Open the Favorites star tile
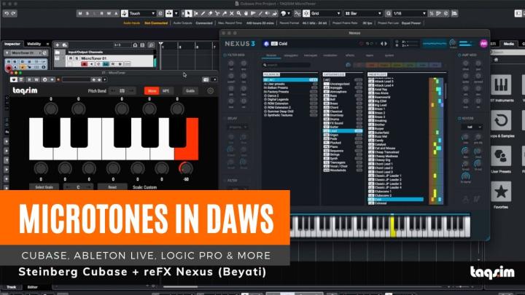The height and width of the screenshot is (295, 525). pos(501,192)
